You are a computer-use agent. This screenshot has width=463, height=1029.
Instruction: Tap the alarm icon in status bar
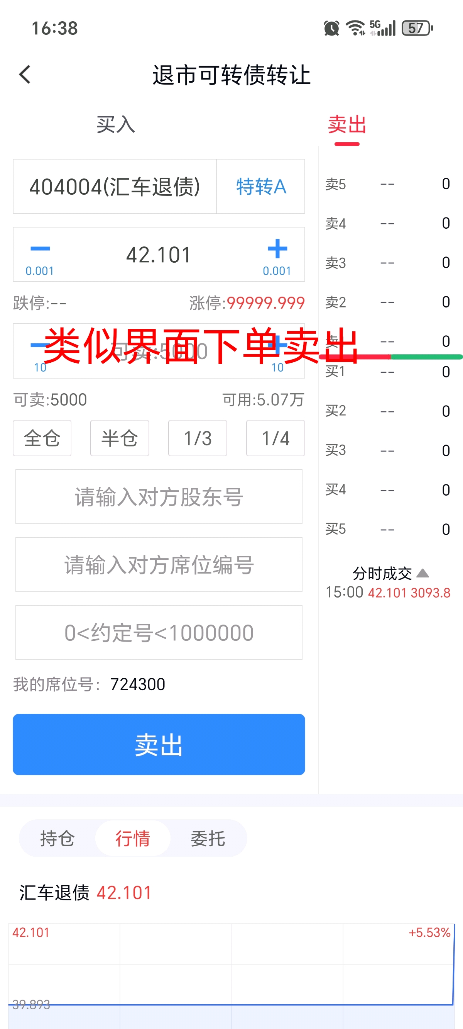point(332,28)
